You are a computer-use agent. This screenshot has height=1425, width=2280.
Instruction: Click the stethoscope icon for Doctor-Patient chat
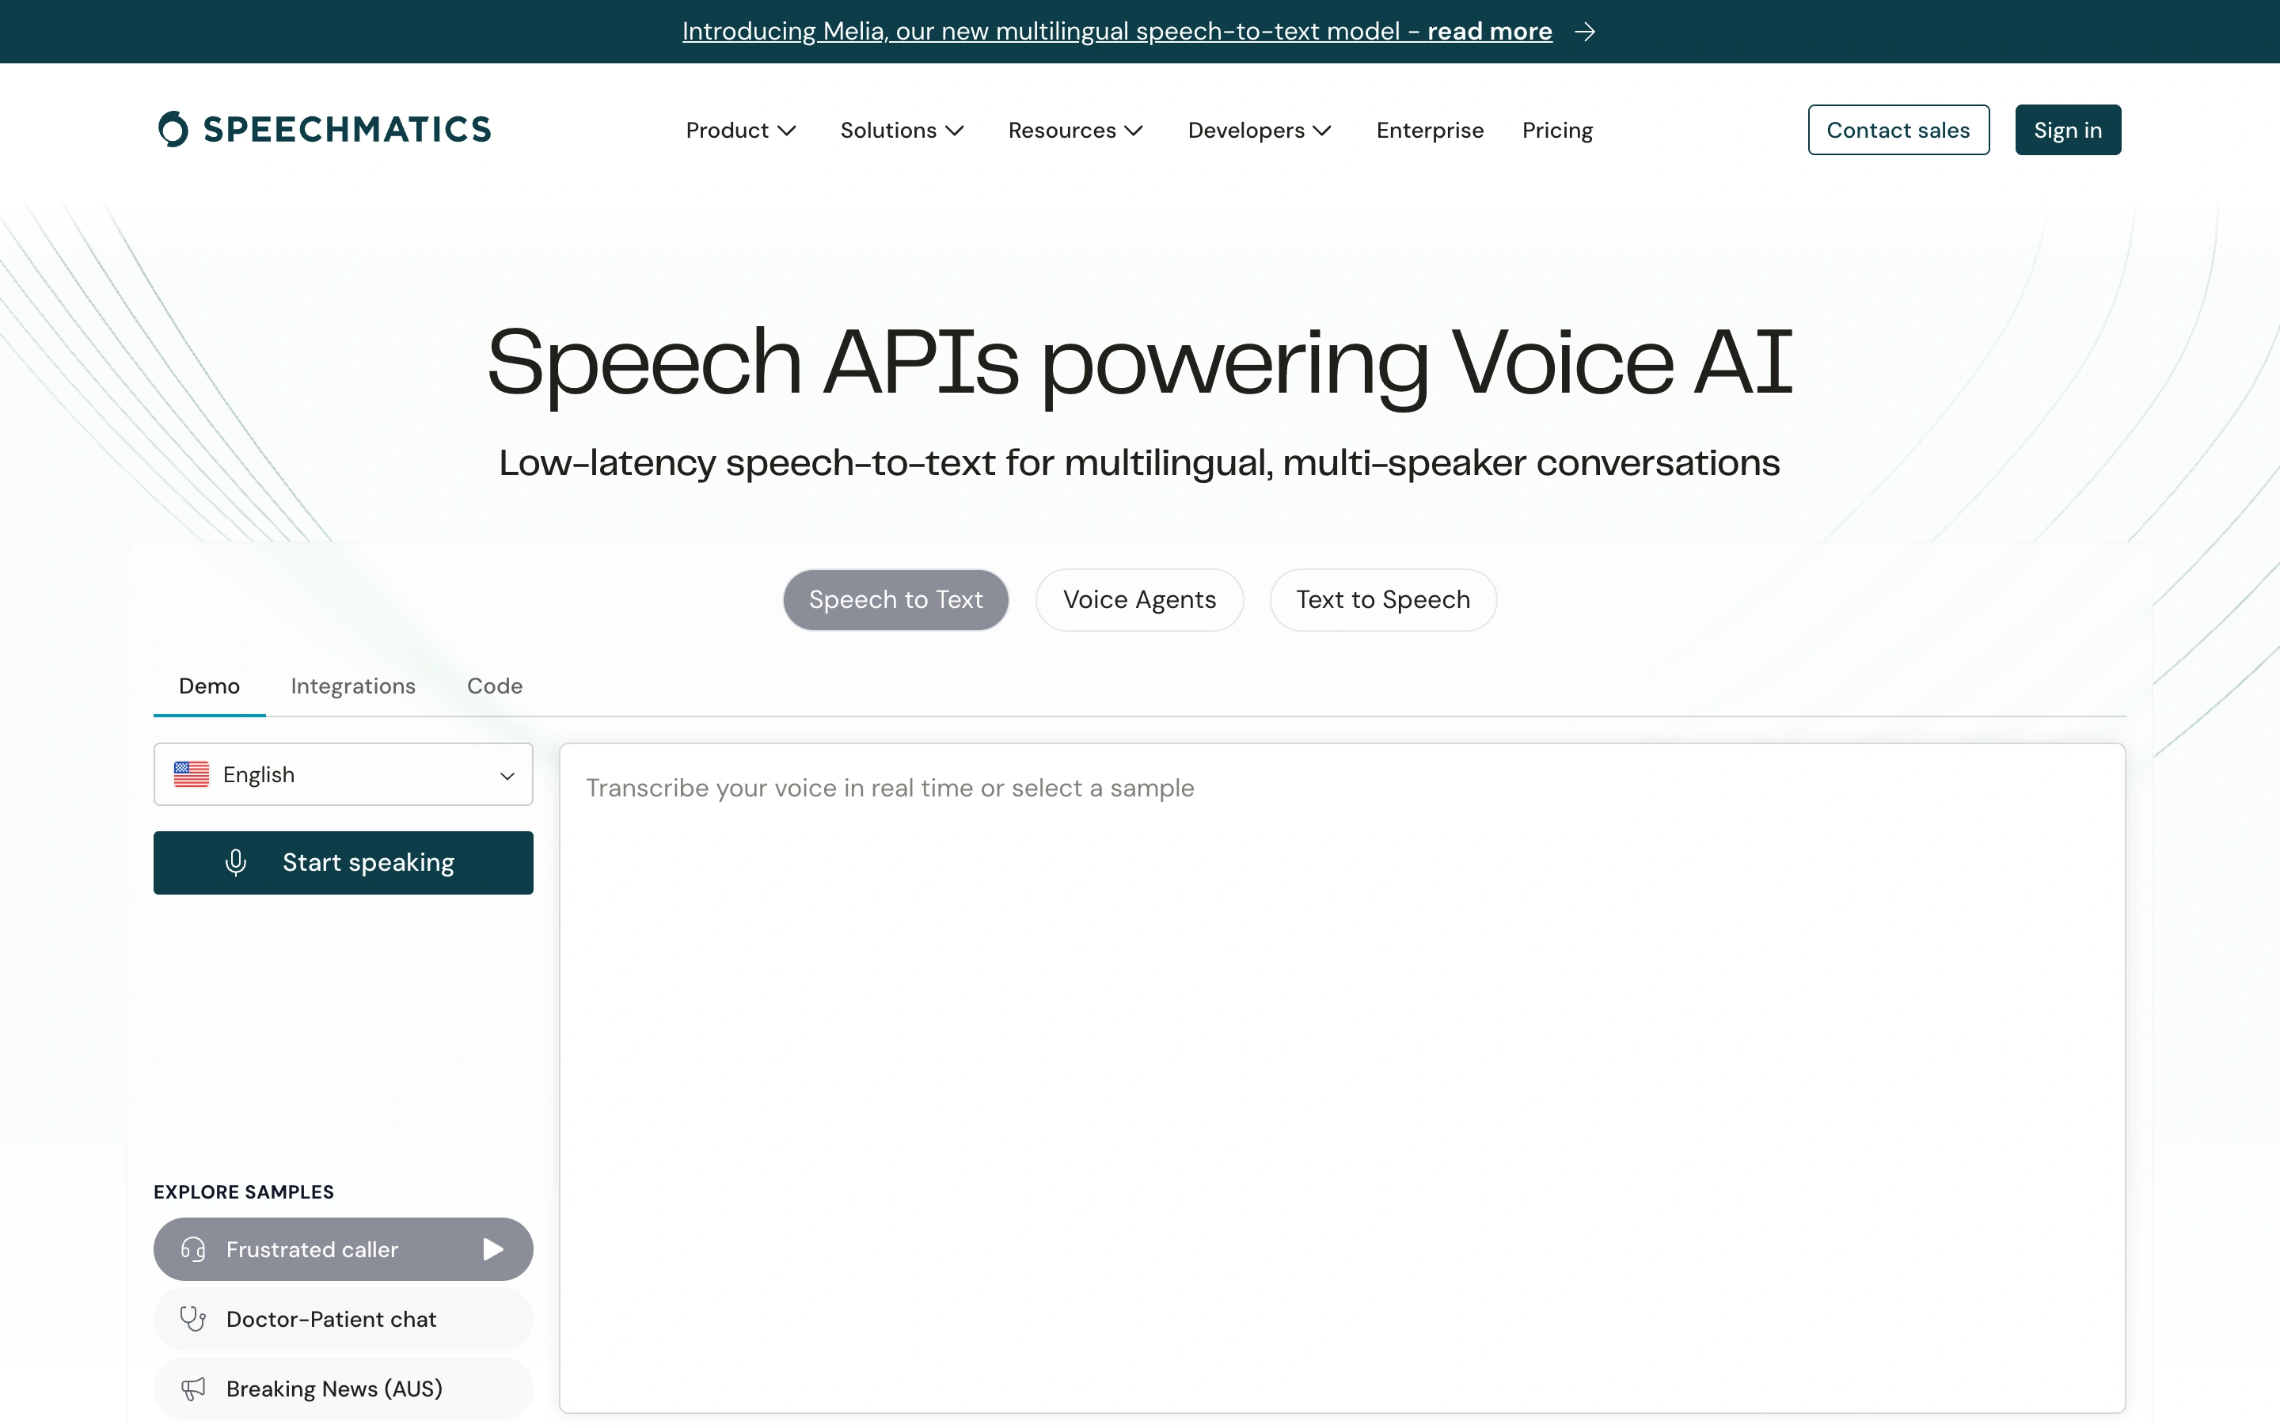[193, 1318]
